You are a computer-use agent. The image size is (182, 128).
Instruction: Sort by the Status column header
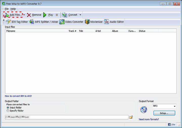pyautogui.click(x=148, y=31)
